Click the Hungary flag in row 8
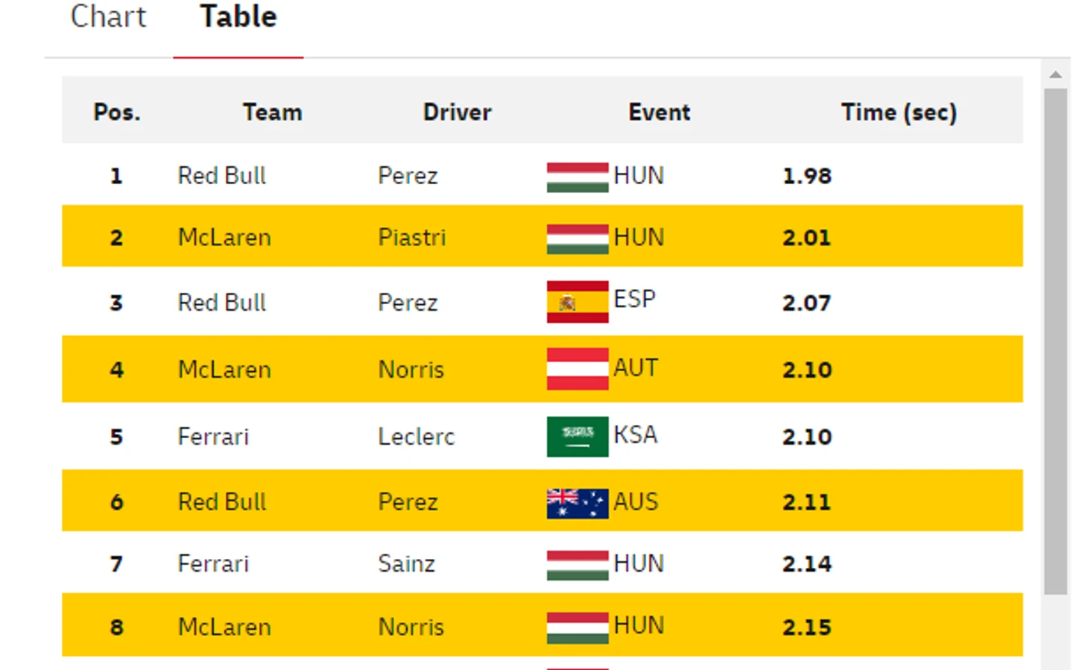Screen dimensions: 1088x670 578,628
